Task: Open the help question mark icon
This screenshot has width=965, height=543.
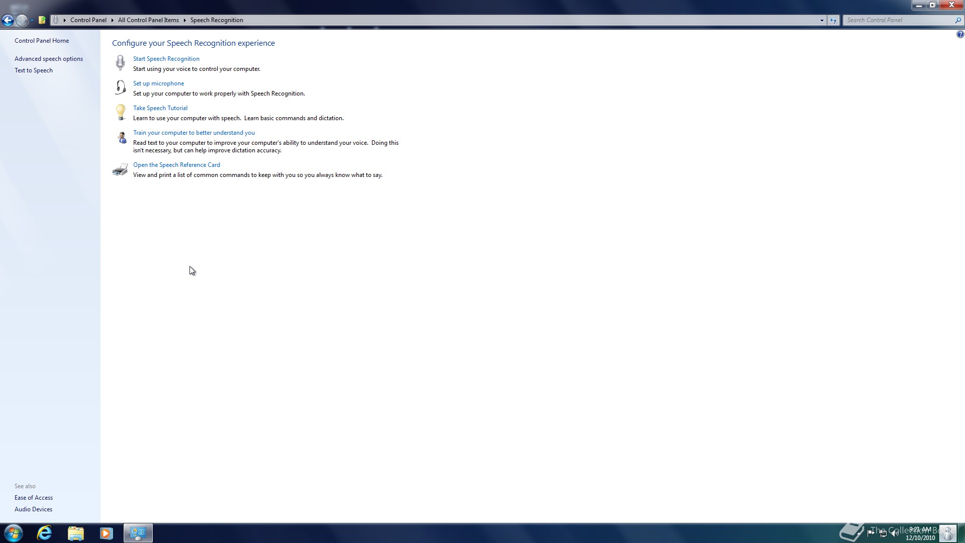Action: [960, 35]
